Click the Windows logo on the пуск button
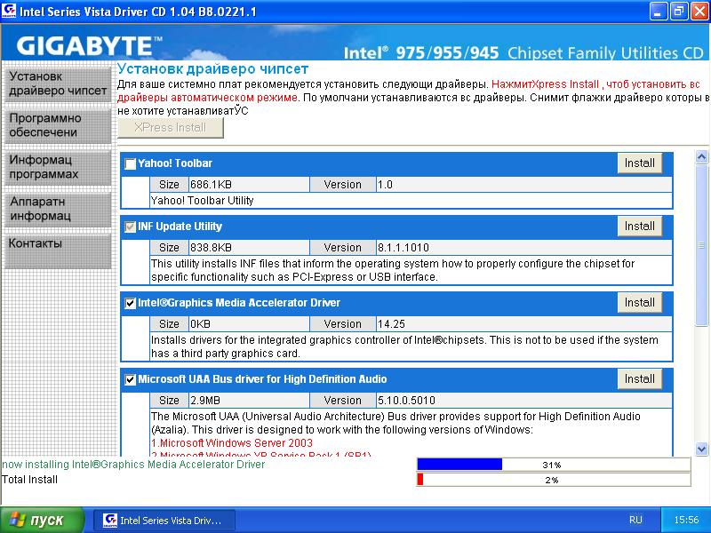 pyautogui.click(x=18, y=520)
